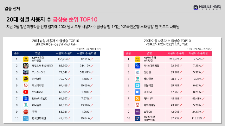Click 에브리타임 icon in female table
Screen dimensions: 225x126
pos(138,105)
